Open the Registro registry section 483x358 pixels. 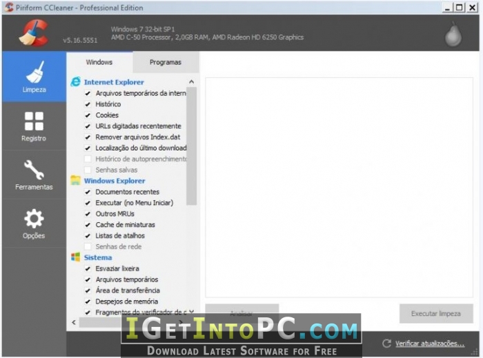(x=34, y=126)
